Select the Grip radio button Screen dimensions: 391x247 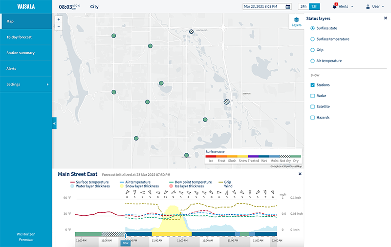point(312,50)
